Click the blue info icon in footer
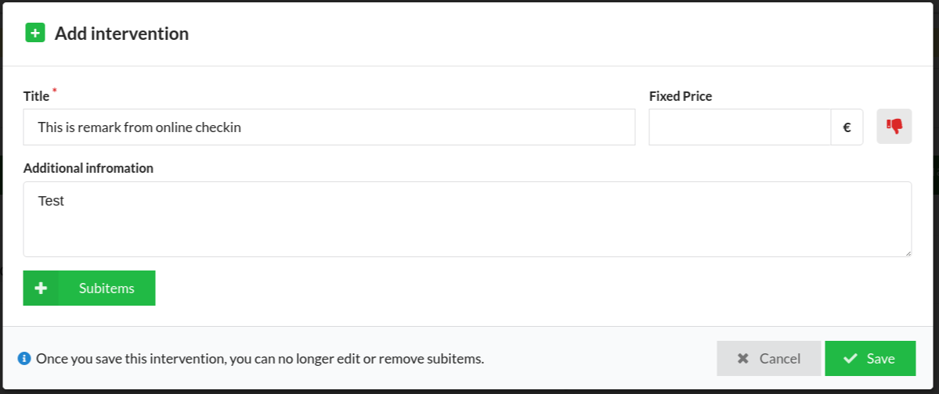This screenshot has height=394, width=939. [x=24, y=359]
